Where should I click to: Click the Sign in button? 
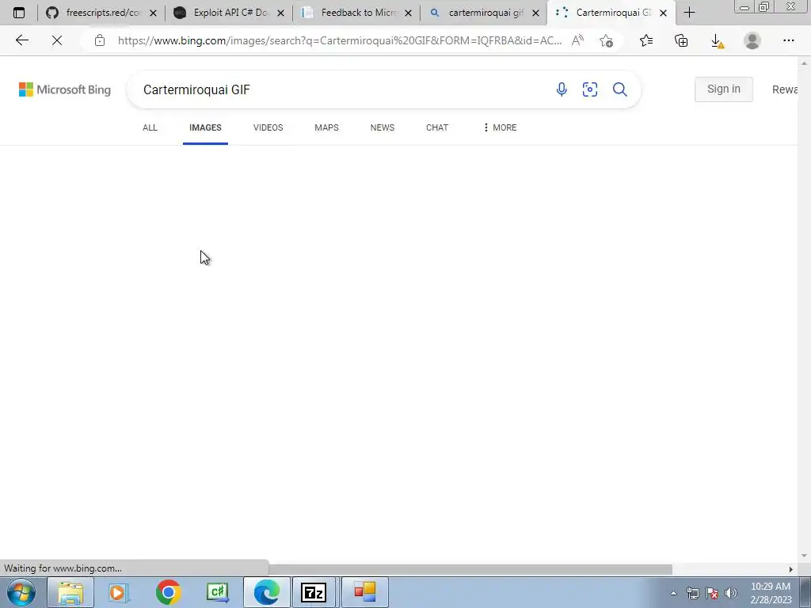tap(724, 89)
